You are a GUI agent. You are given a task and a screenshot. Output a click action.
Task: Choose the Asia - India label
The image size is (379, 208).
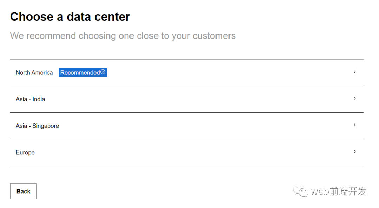pyautogui.click(x=30, y=99)
